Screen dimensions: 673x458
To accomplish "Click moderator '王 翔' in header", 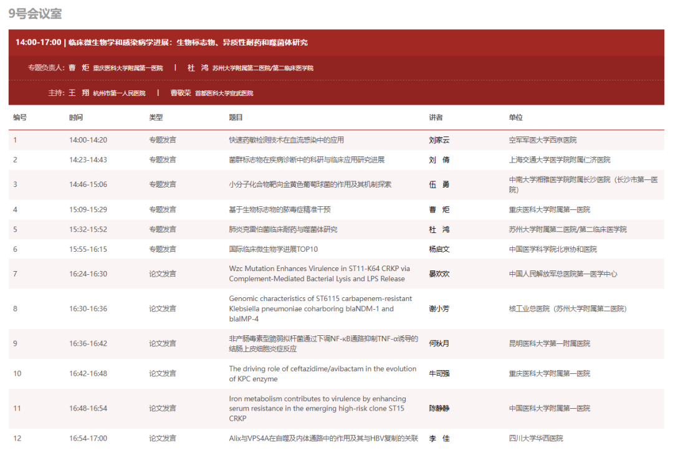I will point(79,93).
